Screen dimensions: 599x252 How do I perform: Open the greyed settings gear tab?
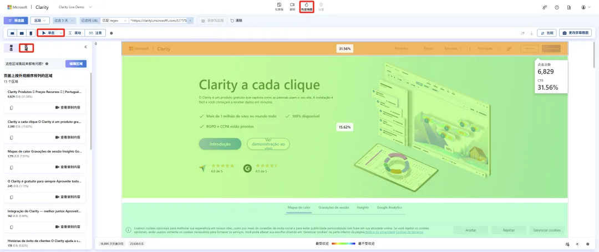click(x=321, y=7)
